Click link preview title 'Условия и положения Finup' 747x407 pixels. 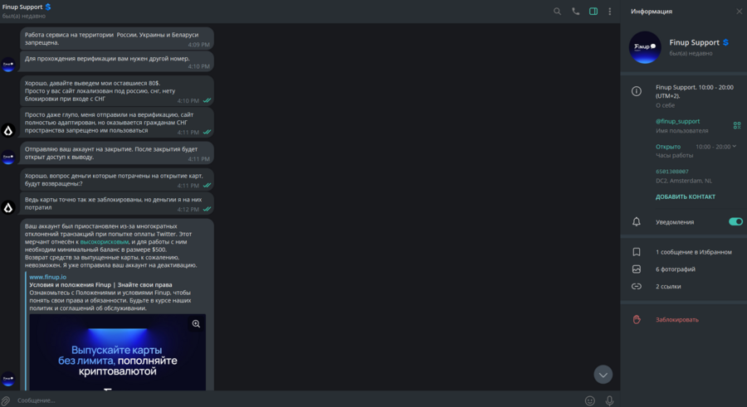tap(100, 284)
